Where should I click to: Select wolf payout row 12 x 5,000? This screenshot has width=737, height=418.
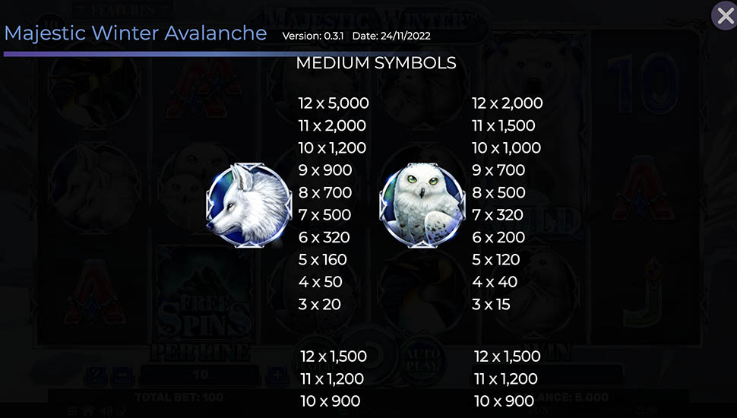334,103
